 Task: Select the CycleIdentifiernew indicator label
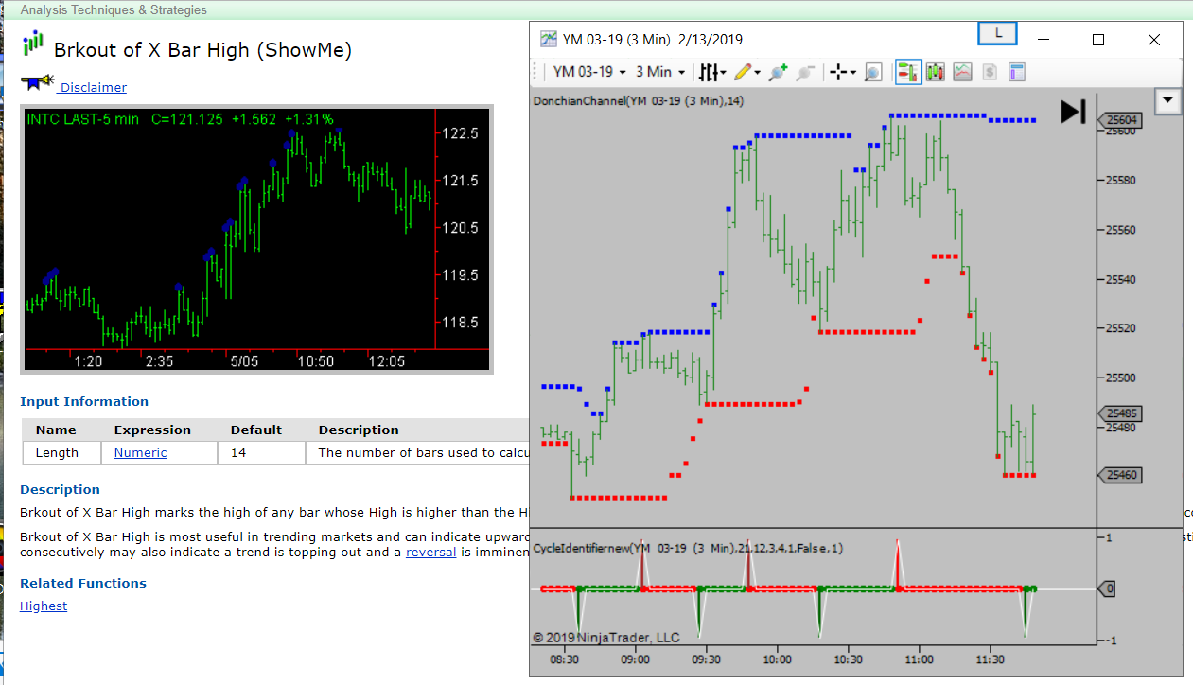688,548
